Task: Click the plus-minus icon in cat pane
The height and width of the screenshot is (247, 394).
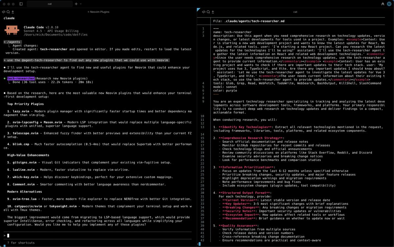Action: (212, 12)
